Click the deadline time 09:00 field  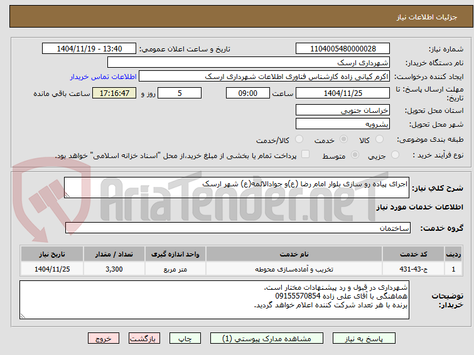[x=248, y=93]
